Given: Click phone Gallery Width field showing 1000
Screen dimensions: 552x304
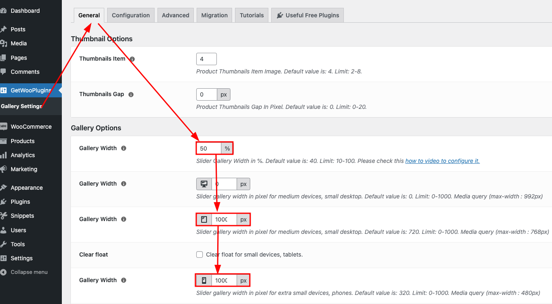Looking at the screenshot, I should (224, 280).
